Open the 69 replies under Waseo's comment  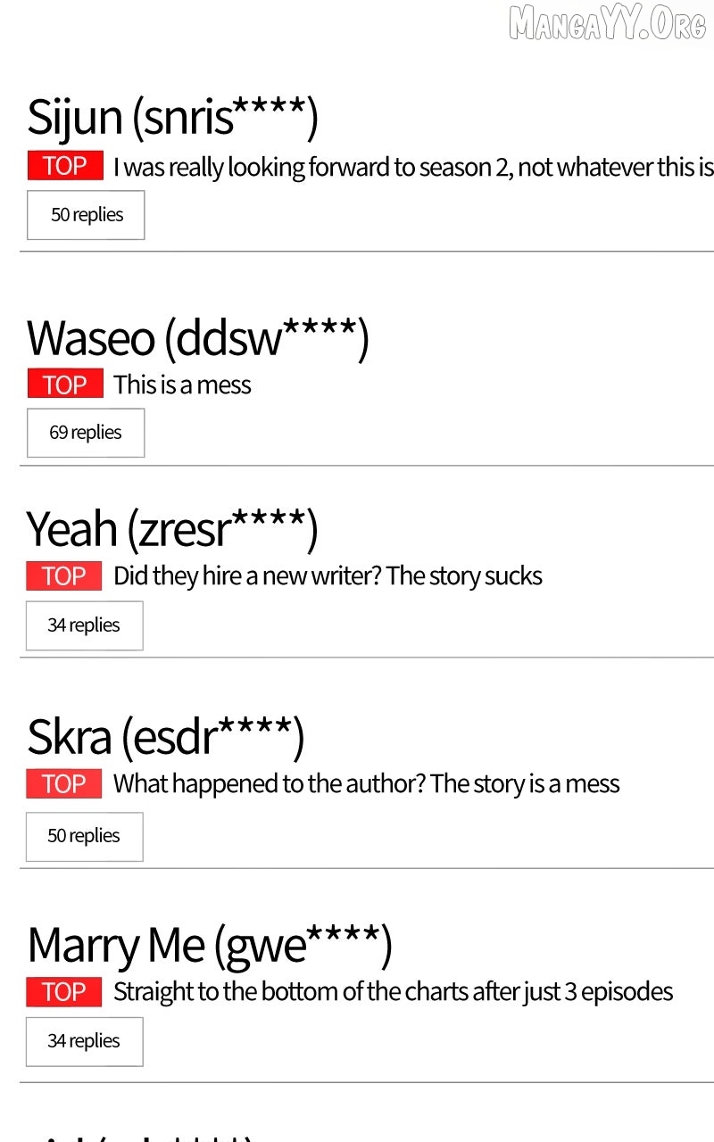click(x=86, y=433)
